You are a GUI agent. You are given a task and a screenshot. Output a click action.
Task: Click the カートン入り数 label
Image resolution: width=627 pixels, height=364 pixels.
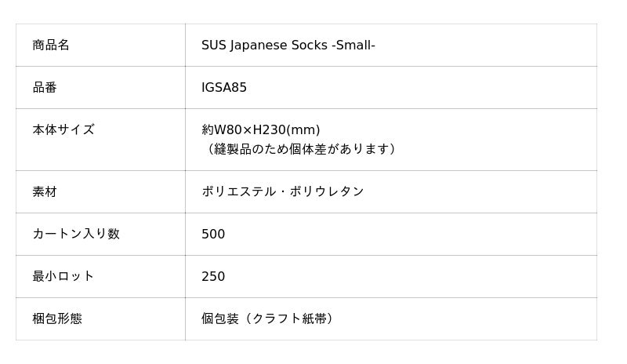76,234
